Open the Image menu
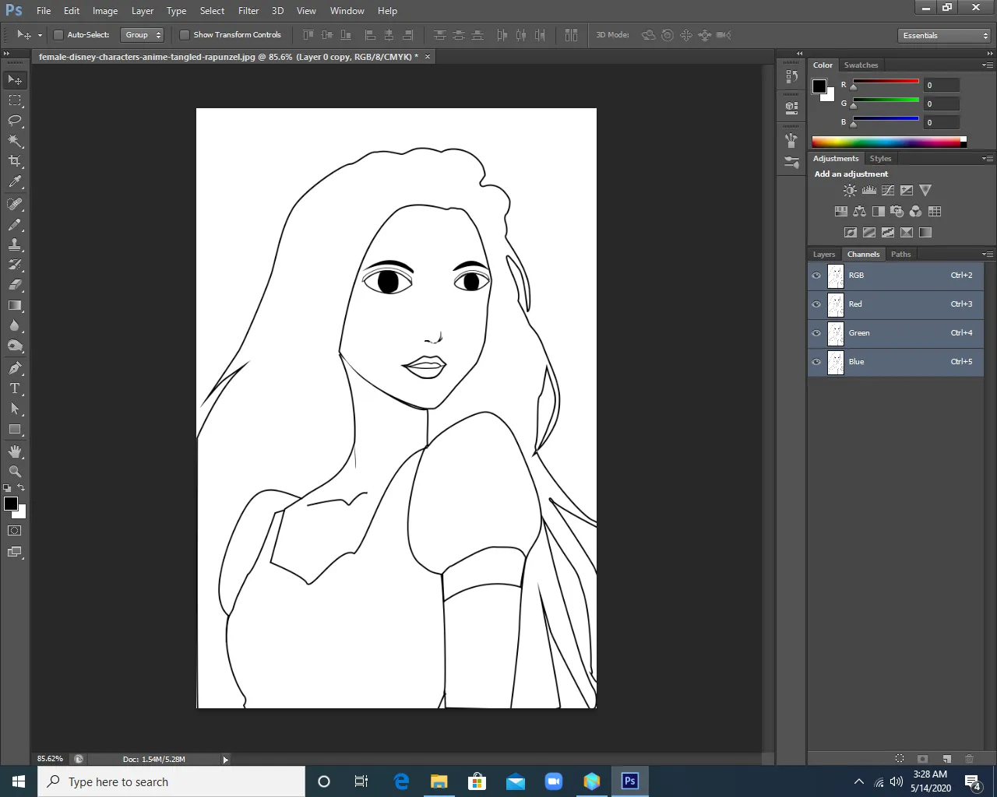Viewport: 997px width, 797px height. coord(105,11)
